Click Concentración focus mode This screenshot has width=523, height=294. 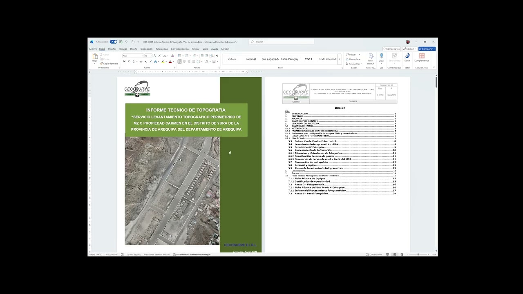tap(374, 254)
